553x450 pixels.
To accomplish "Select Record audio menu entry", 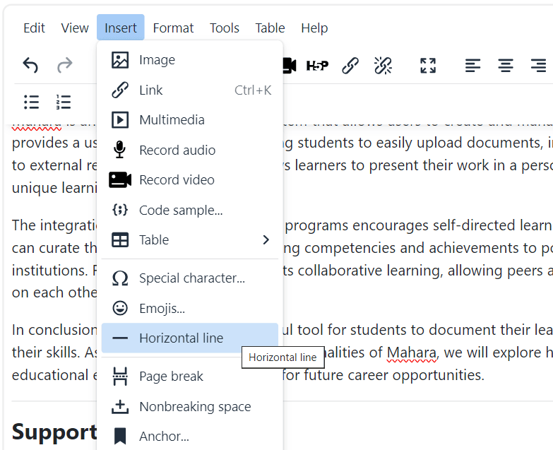I will click(177, 150).
